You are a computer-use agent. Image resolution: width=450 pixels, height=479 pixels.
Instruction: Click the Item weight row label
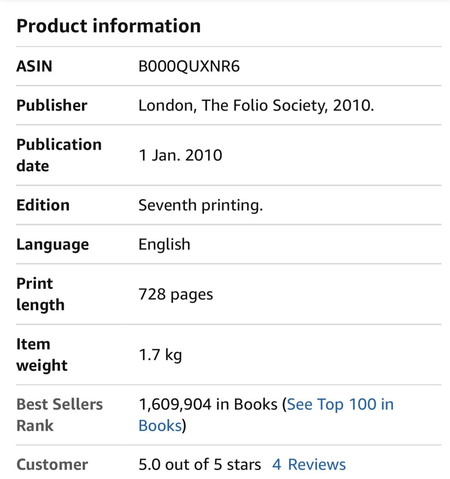pos(42,355)
